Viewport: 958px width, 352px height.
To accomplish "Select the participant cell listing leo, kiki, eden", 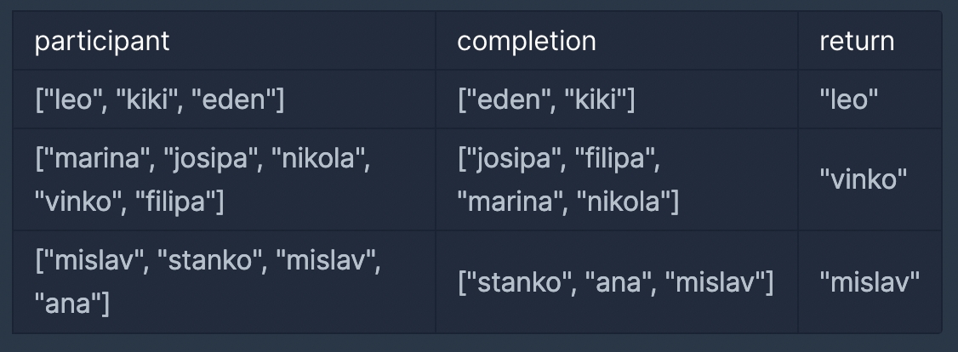I will [225, 99].
